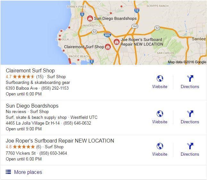This screenshot has width=207, height=180.
Task: Select the Clairemont Surf Shop map pin
Action: tap(108, 47)
